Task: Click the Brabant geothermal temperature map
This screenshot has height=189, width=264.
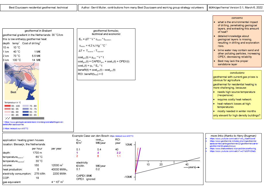Action: 22,81
